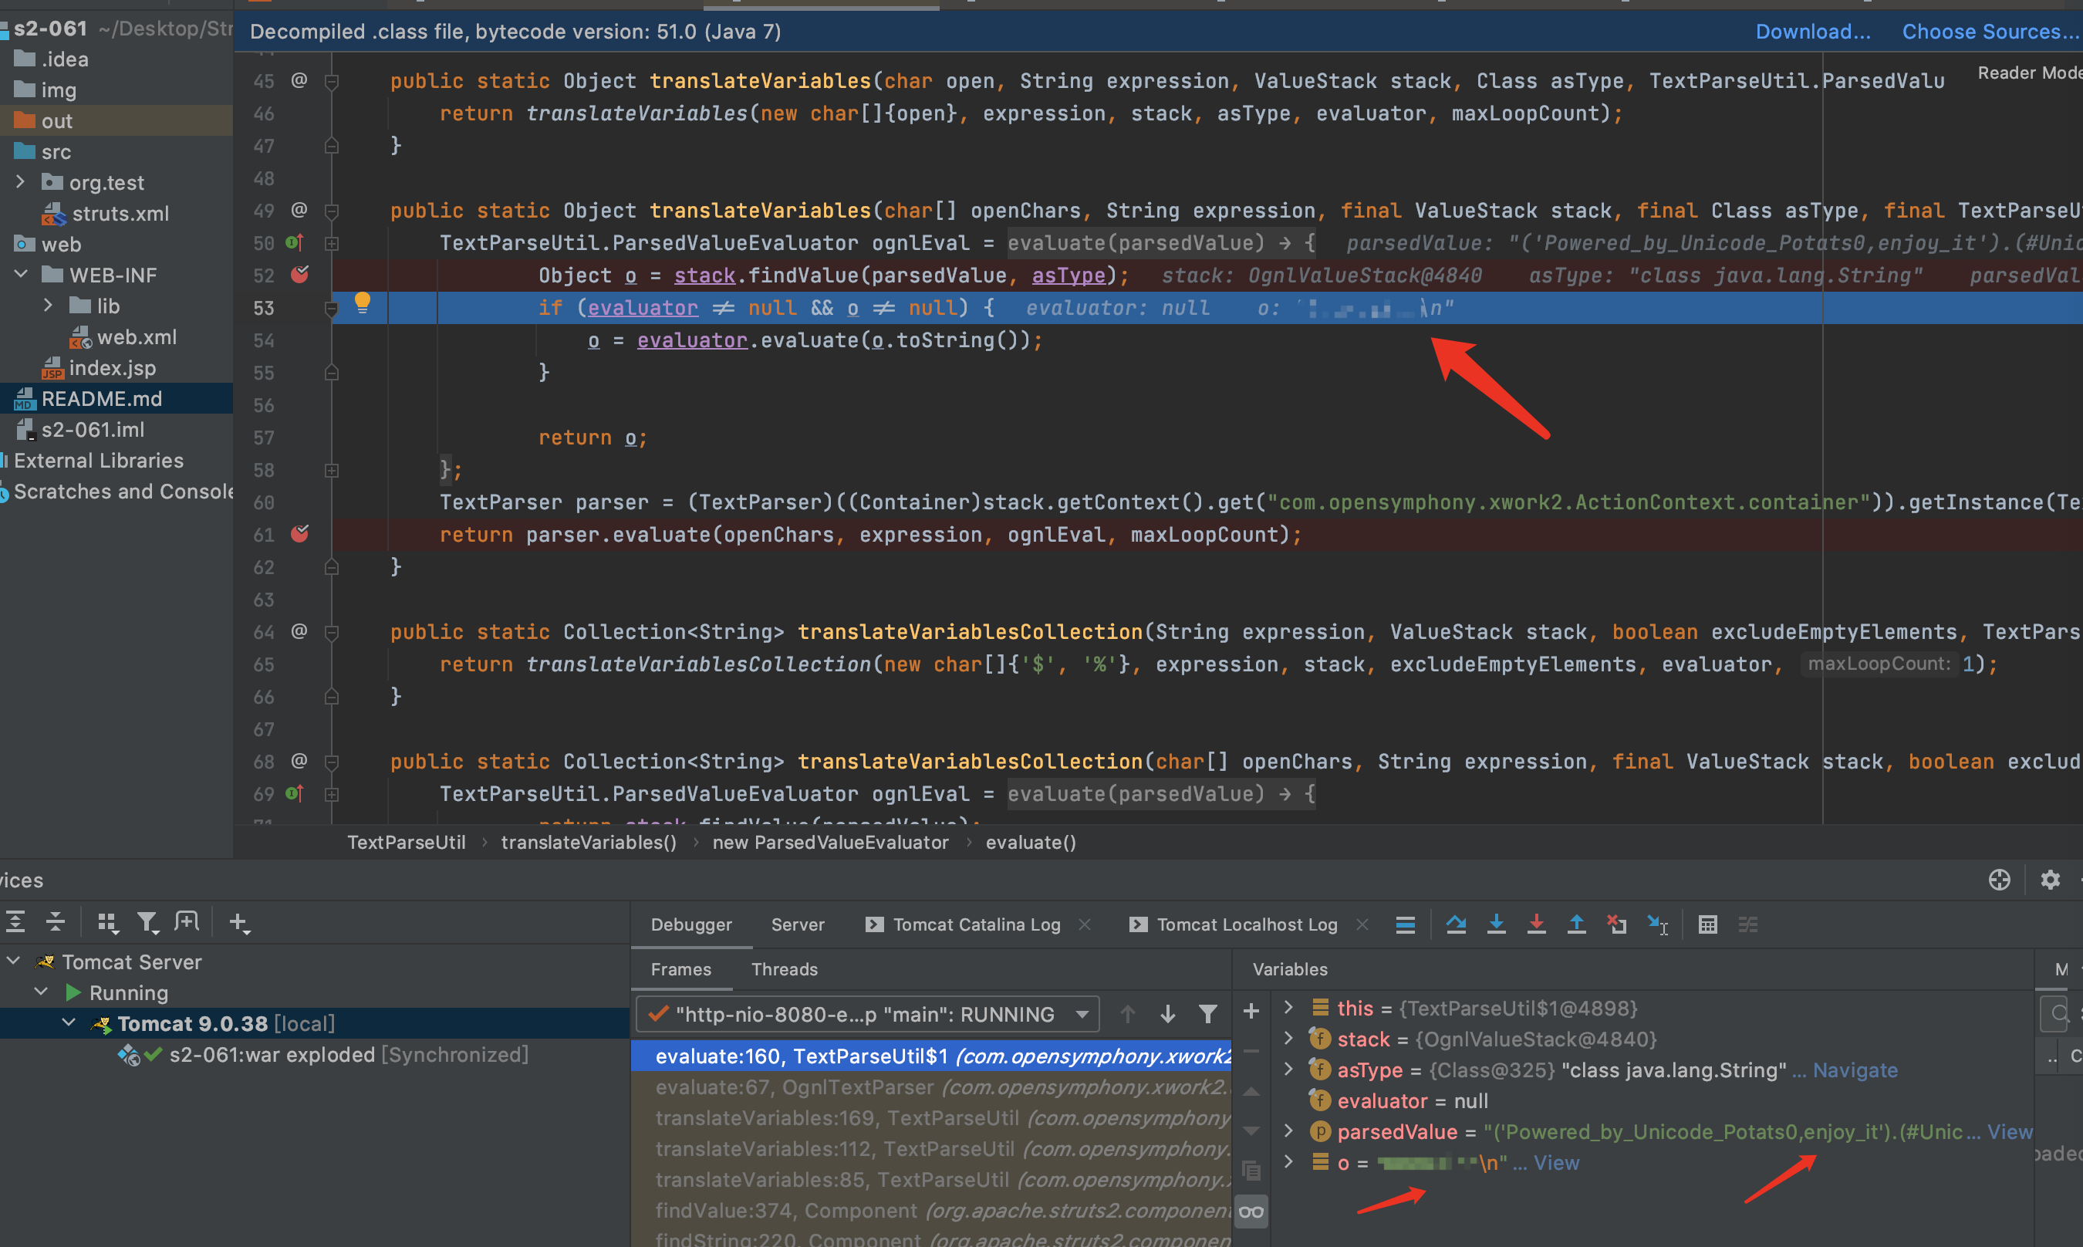Select the translateVariables:169 stack frame
The image size is (2083, 1247).
(x=930, y=1117)
